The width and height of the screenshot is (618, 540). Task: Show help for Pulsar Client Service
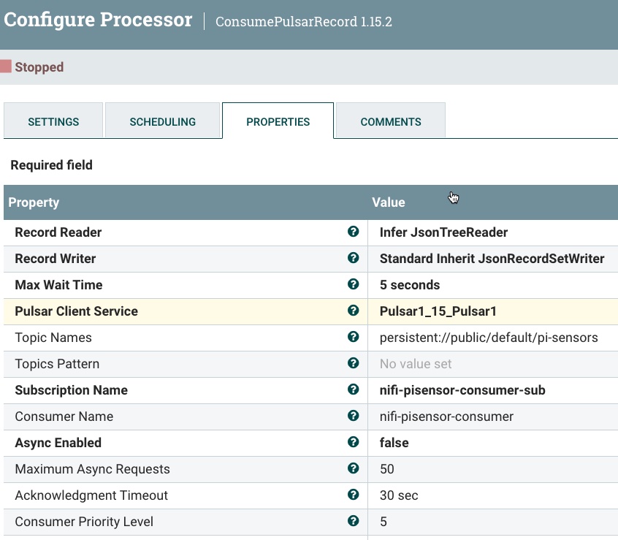(353, 311)
